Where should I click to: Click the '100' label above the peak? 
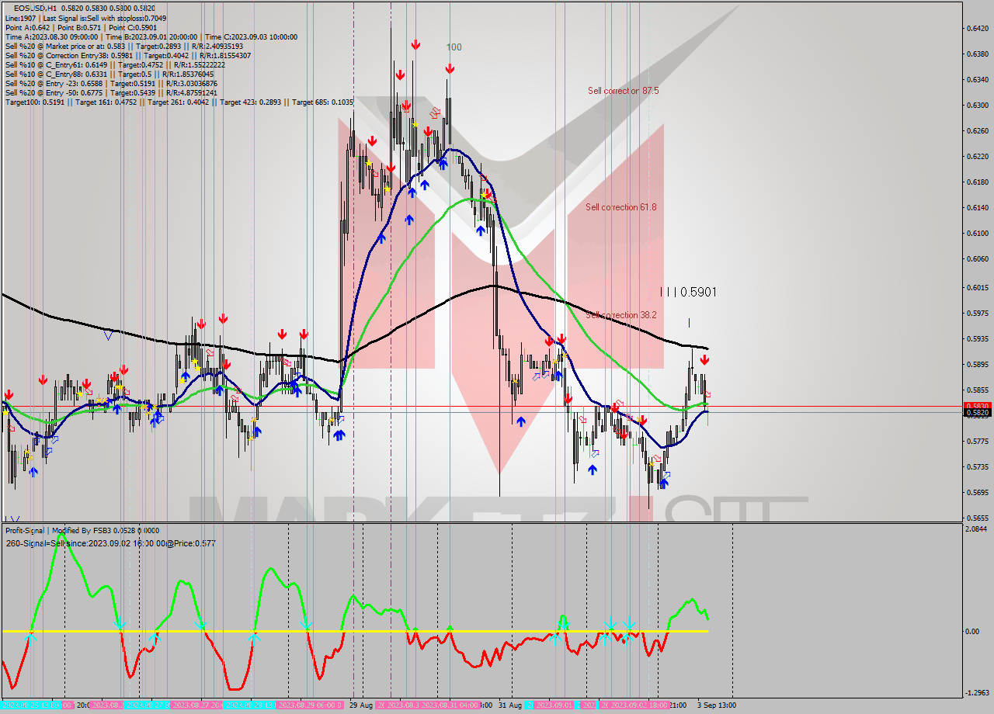(454, 47)
